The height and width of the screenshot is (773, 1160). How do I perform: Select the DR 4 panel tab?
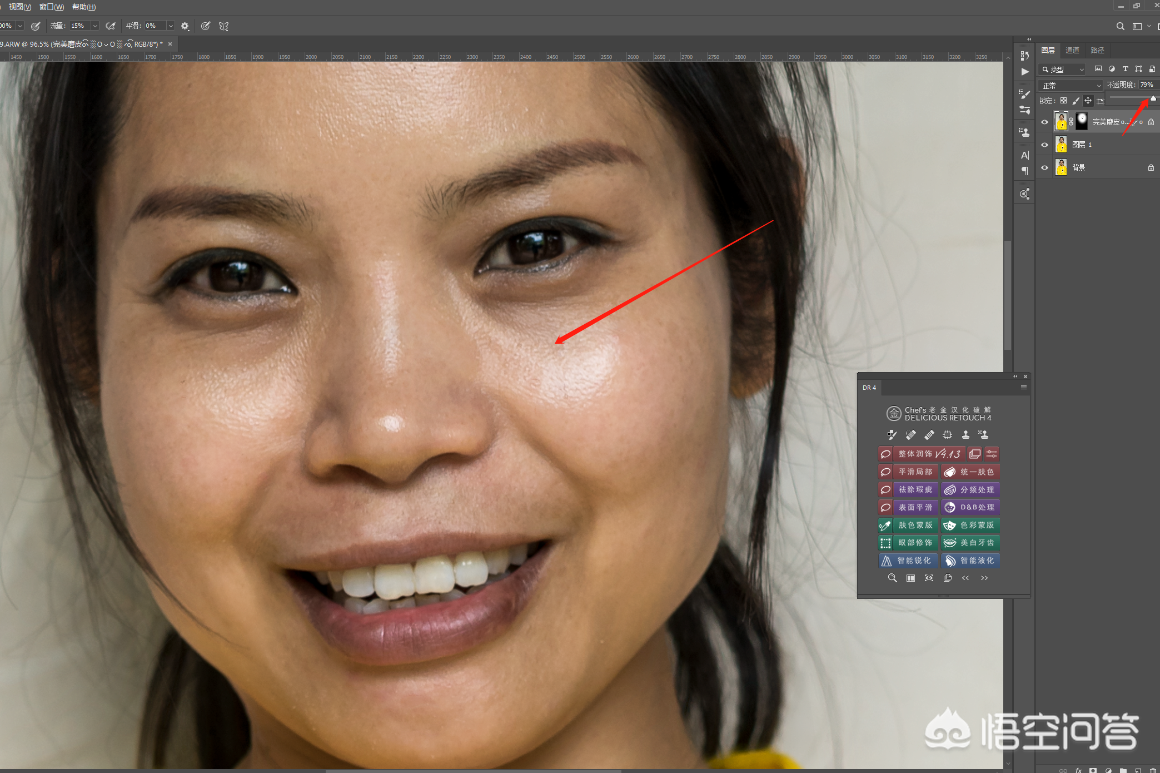869,388
